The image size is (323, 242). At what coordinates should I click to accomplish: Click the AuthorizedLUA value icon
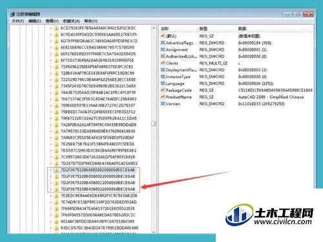tap(163, 56)
